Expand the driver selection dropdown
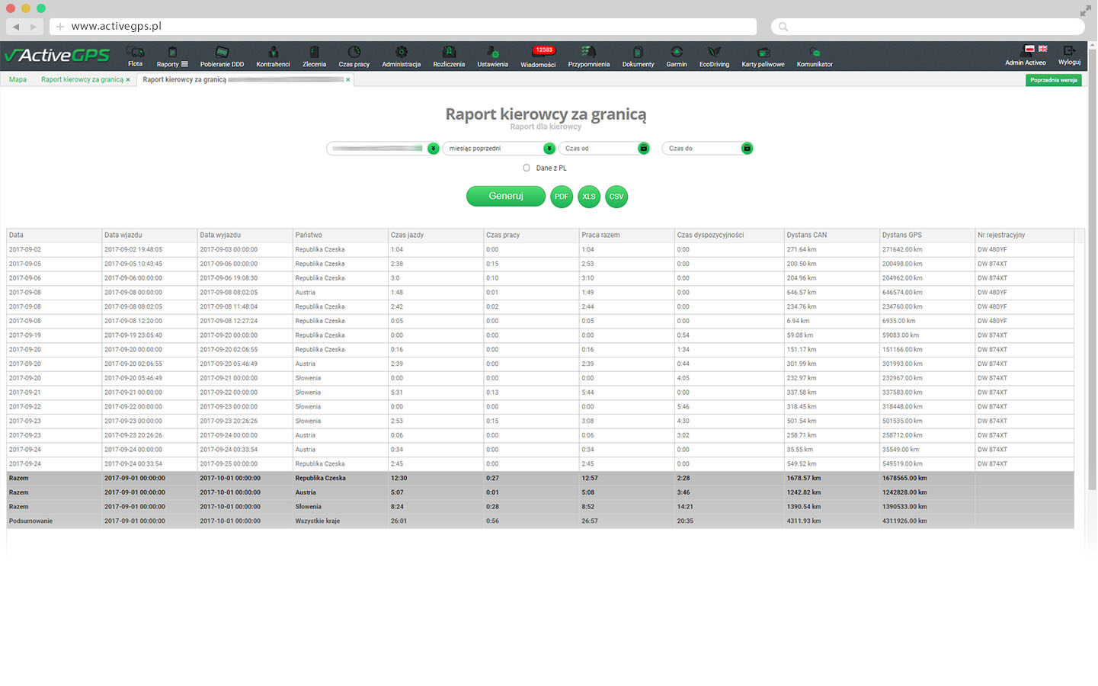The image size is (1098, 686). tap(433, 149)
